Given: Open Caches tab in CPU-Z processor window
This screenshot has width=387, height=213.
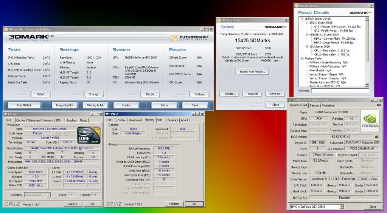Looking at the screenshot, I should 20,120.
